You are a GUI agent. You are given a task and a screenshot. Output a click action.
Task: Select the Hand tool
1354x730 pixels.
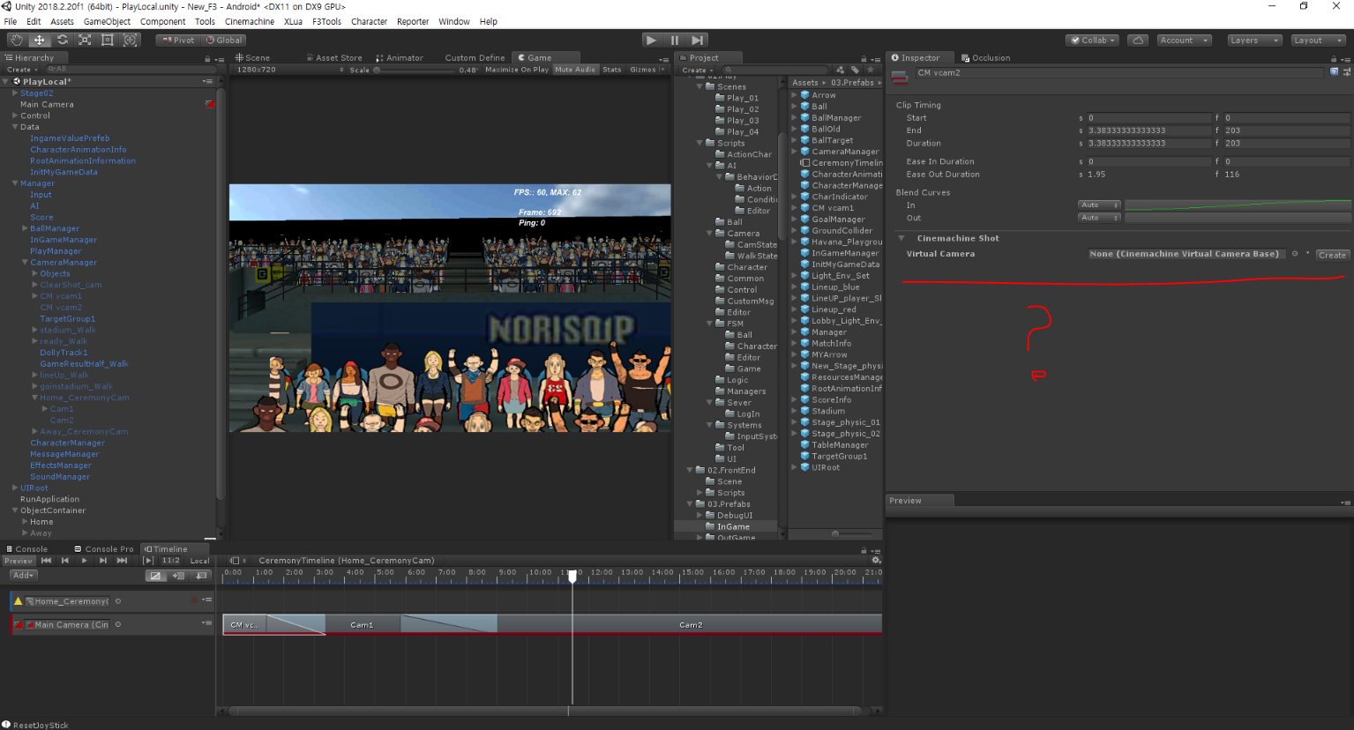click(x=17, y=40)
